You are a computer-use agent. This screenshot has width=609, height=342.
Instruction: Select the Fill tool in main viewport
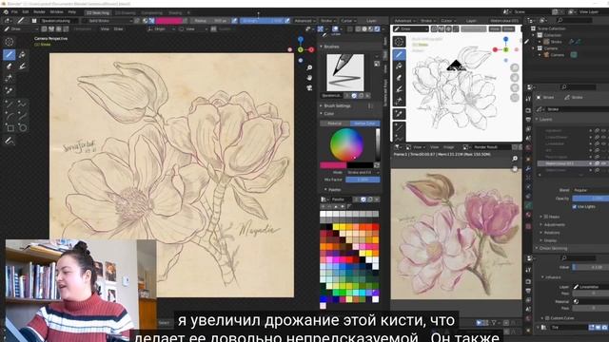click(22, 54)
